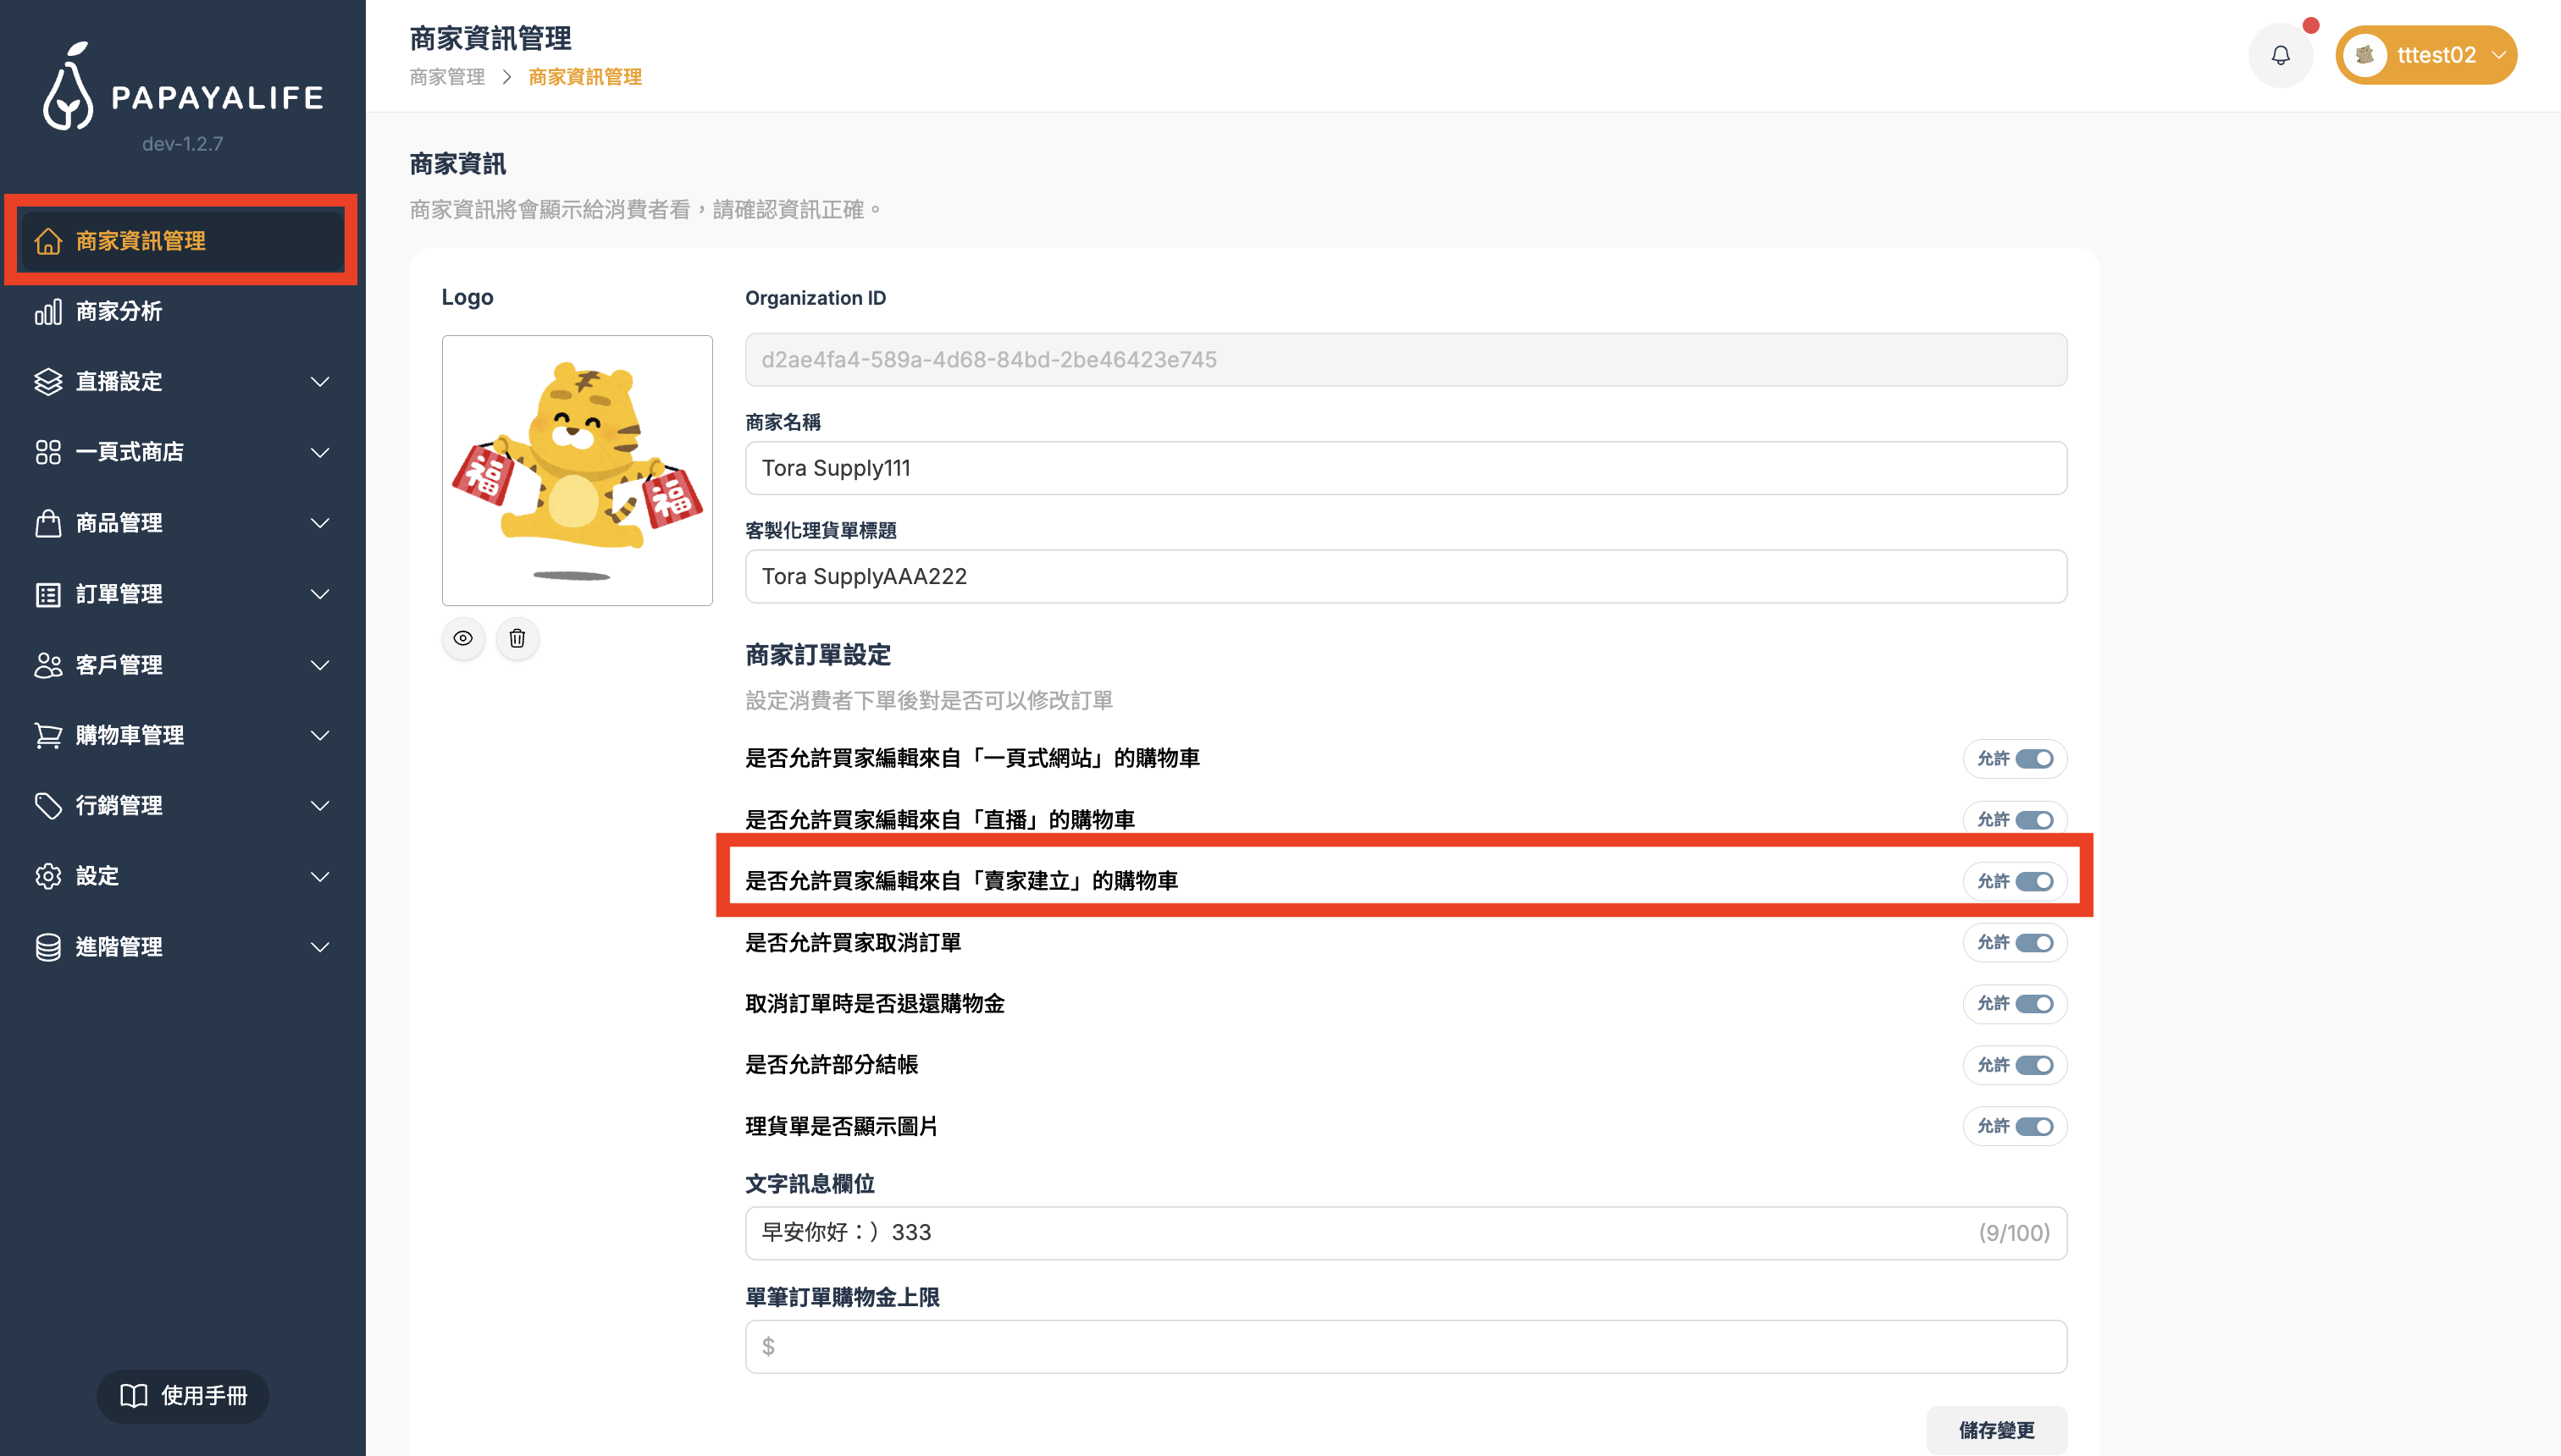Toggle 是否允許部分結帳 switch
Image resolution: width=2561 pixels, height=1456 pixels.
coord(2033,1065)
